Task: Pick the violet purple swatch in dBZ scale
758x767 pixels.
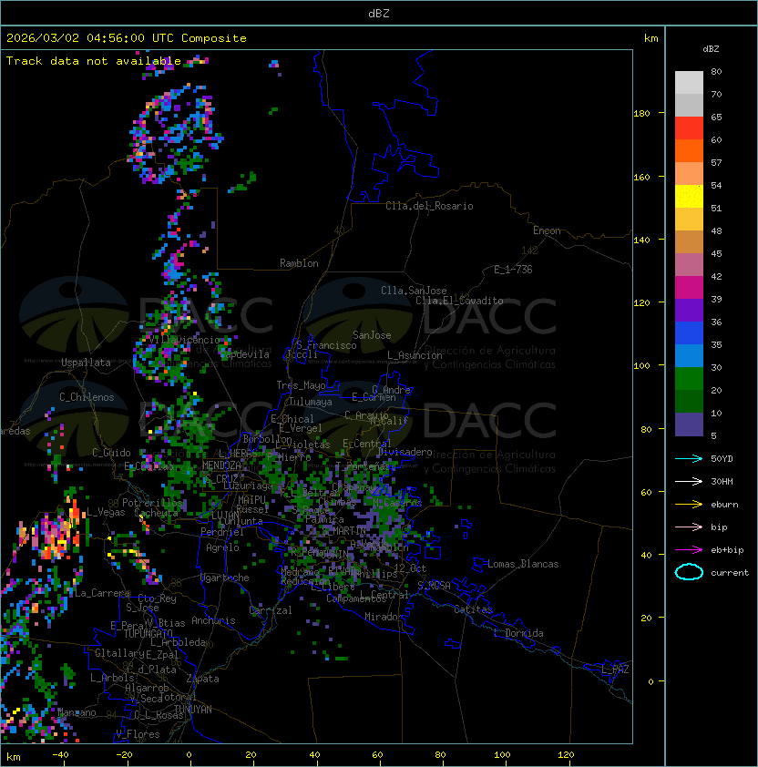Action: click(x=689, y=310)
